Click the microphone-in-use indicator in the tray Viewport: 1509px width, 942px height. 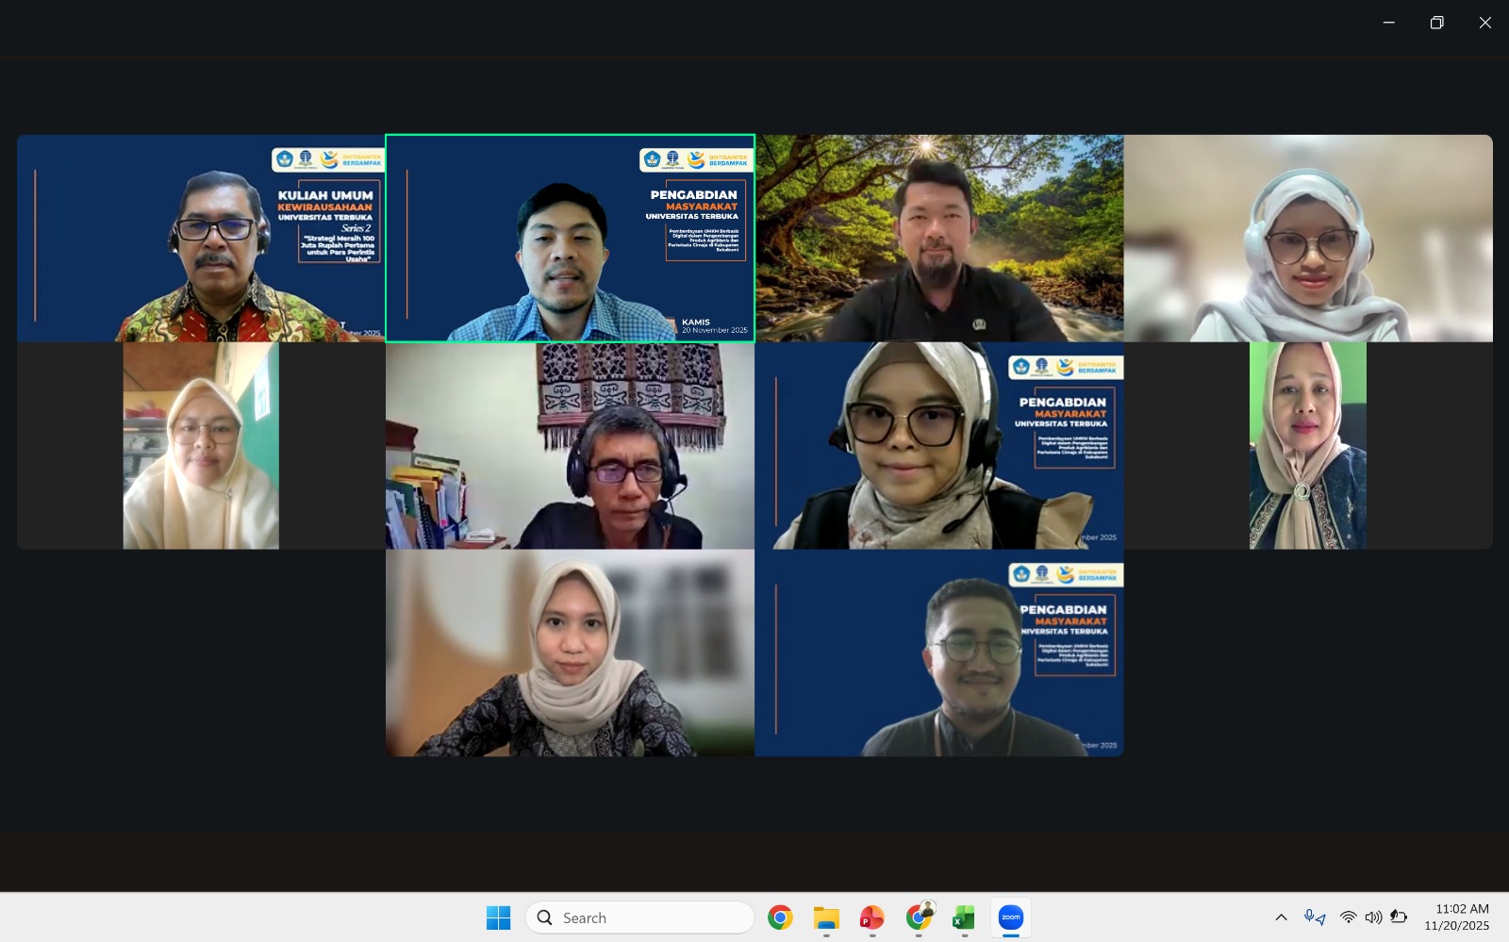1309,917
